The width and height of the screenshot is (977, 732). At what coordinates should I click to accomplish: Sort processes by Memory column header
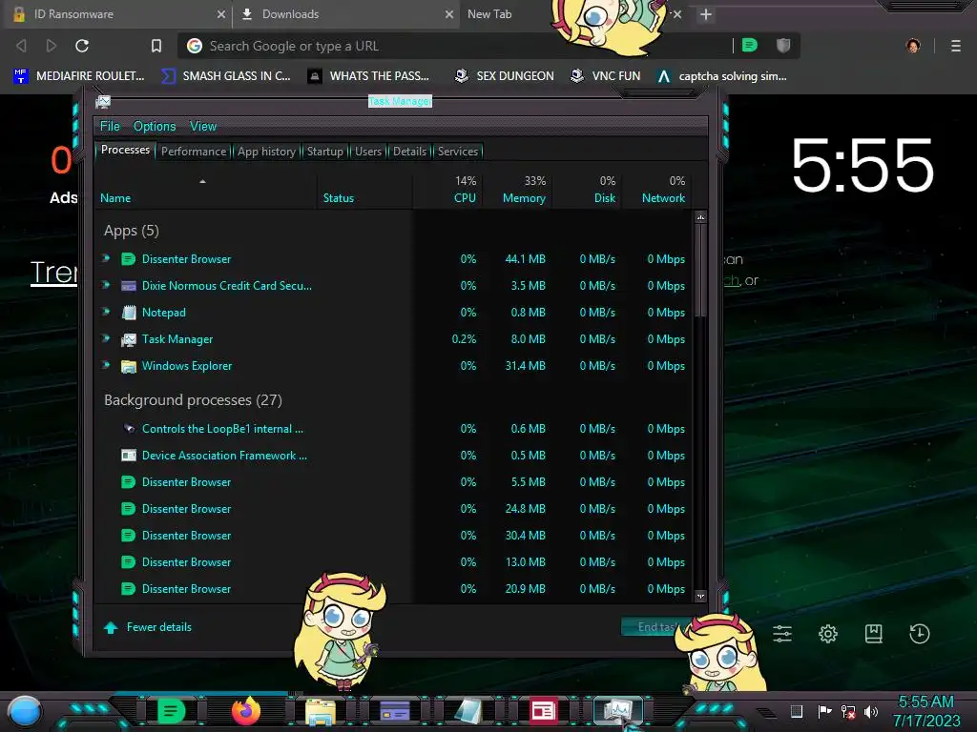pos(518,190)
